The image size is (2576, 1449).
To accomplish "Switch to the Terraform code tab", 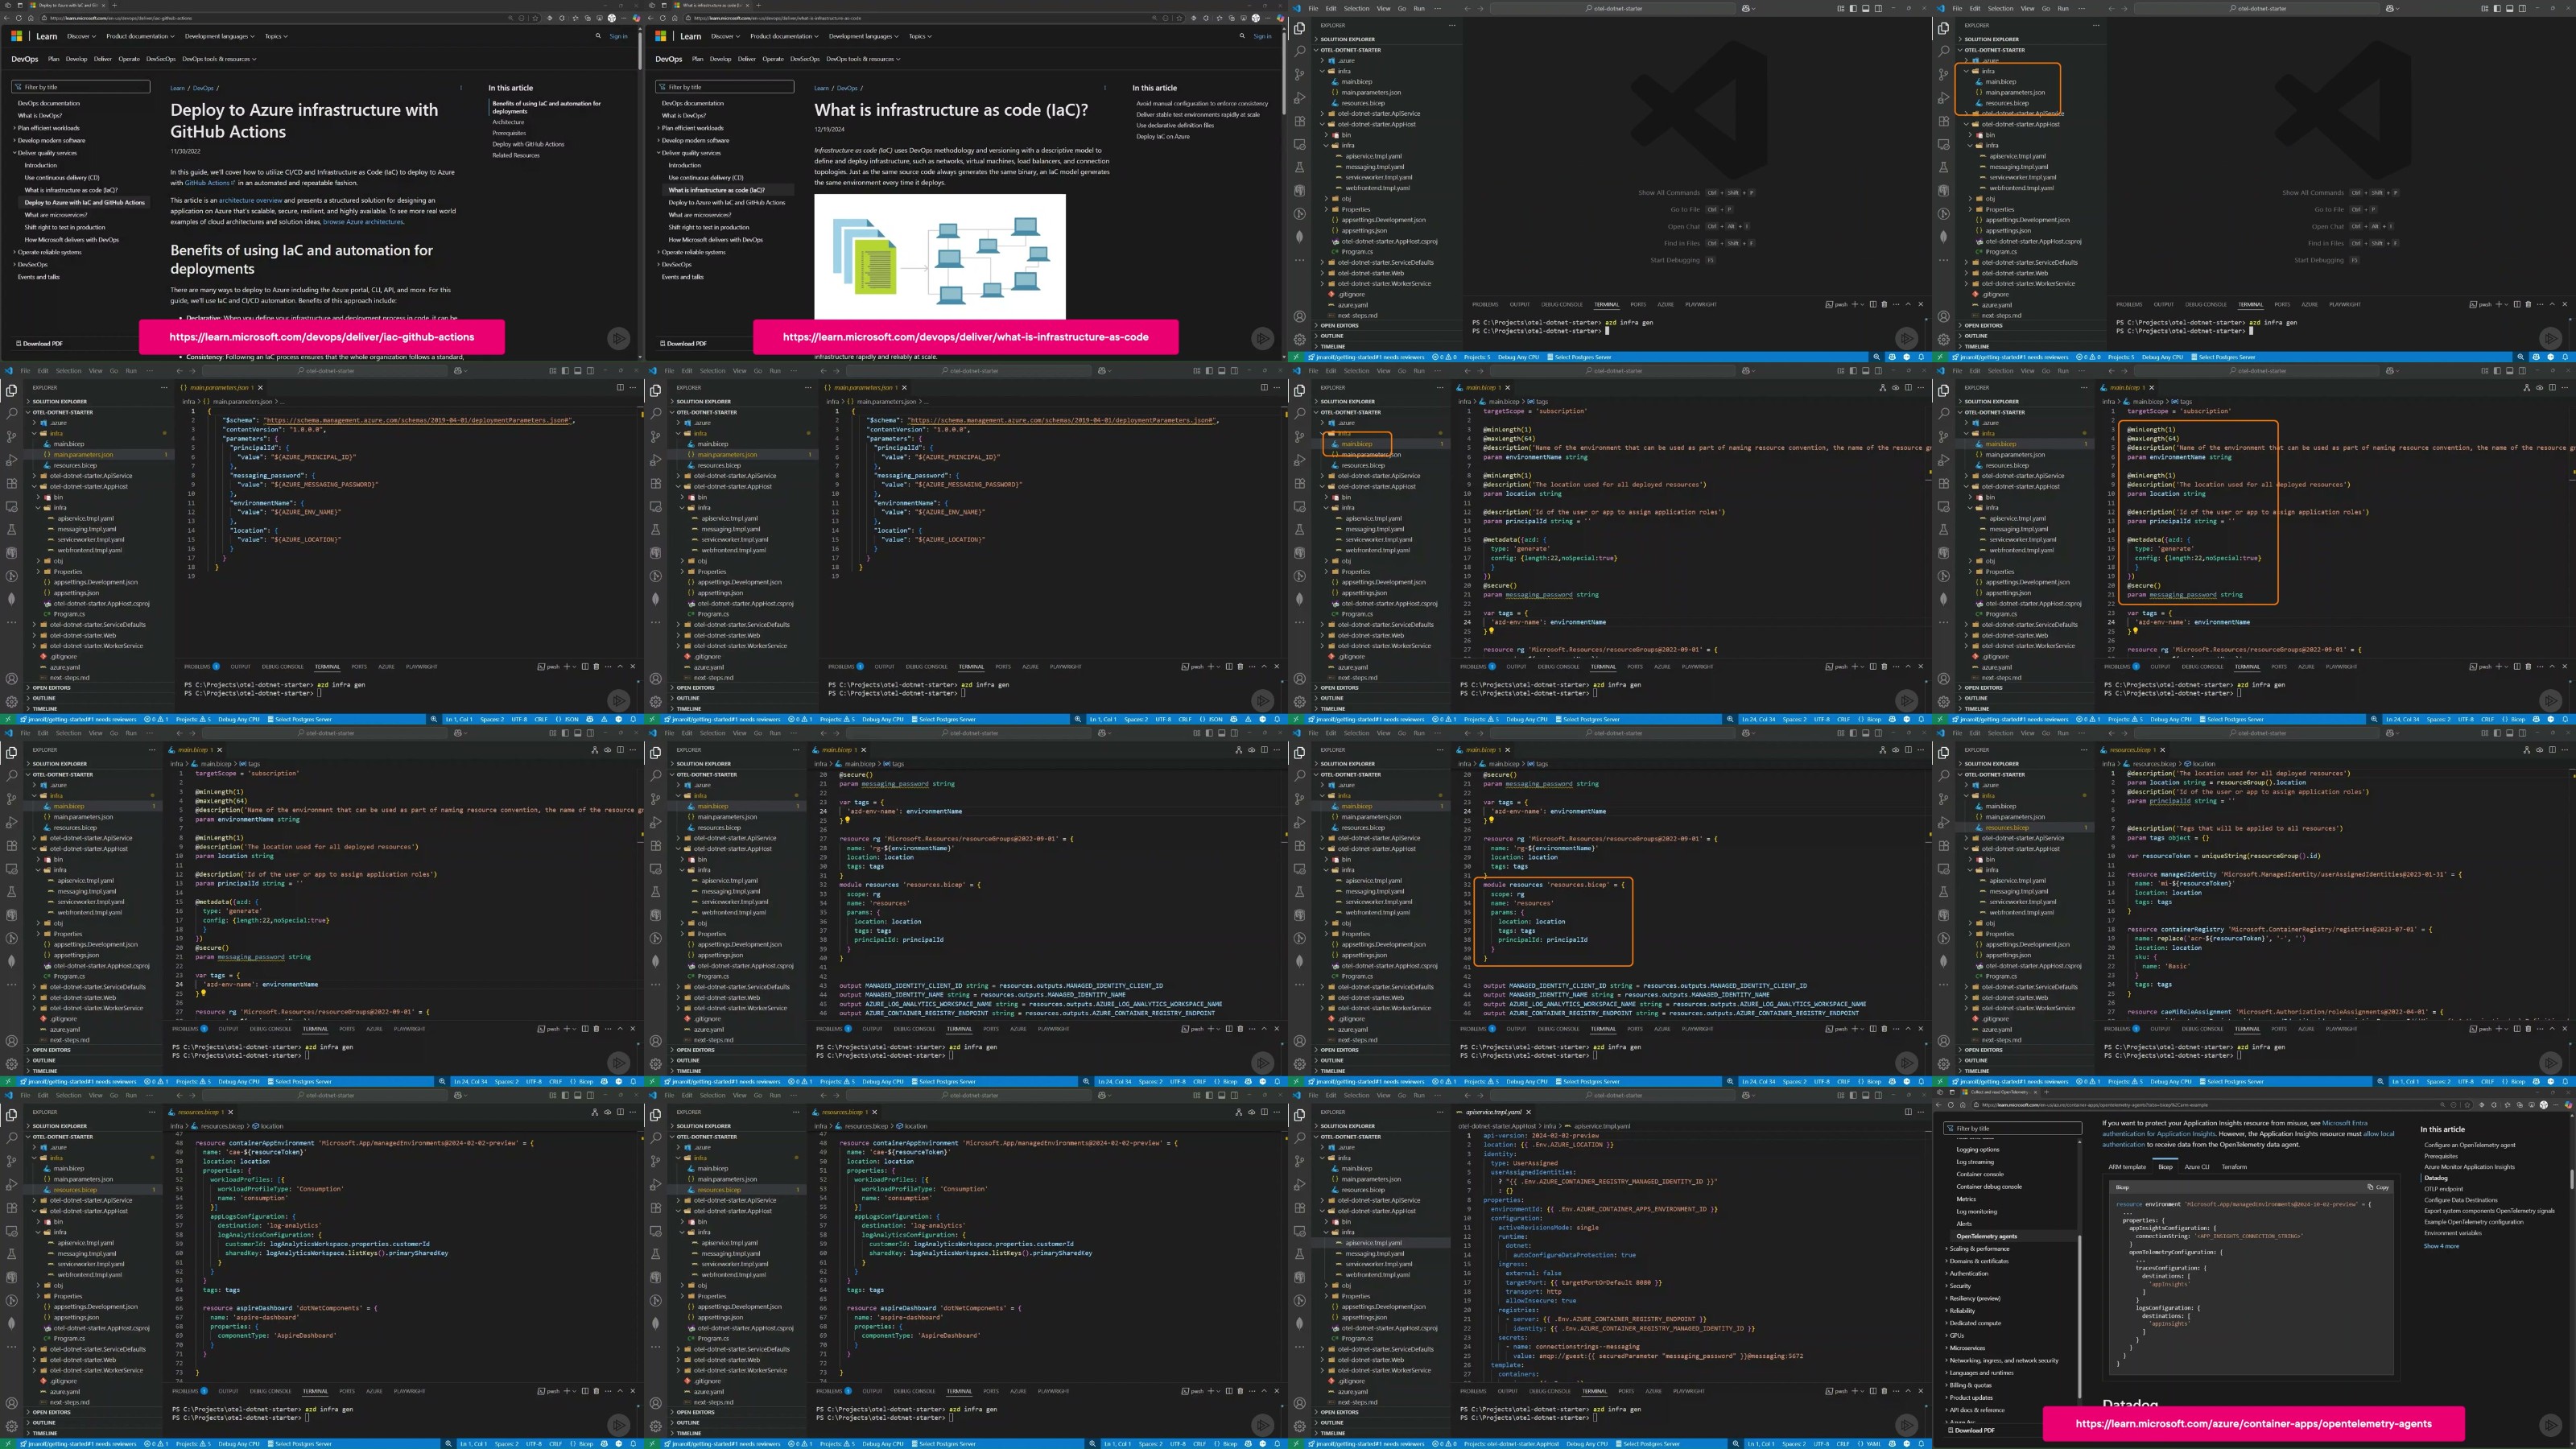I will click(x=2234, y=1166).
